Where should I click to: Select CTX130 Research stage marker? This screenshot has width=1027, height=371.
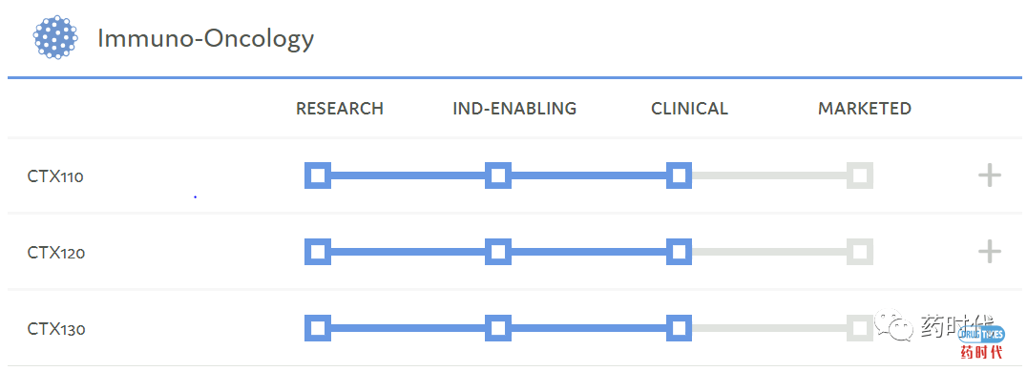click(318, 328)
